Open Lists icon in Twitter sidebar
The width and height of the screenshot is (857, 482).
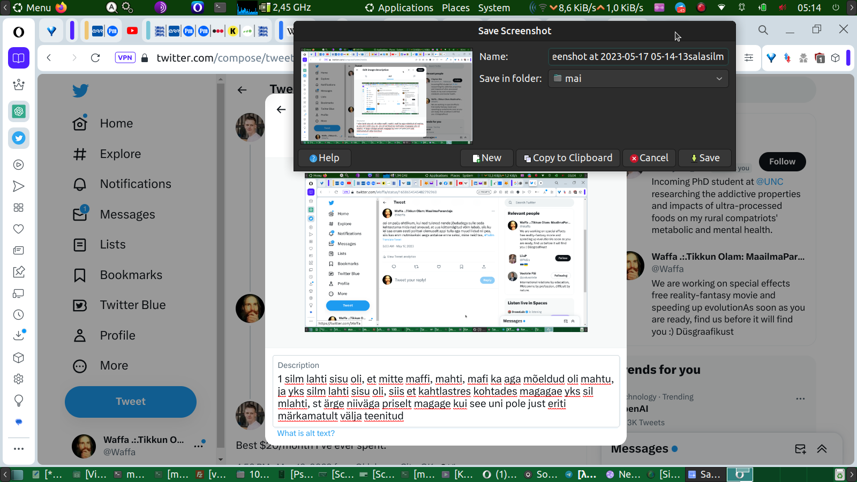click(x=80, y=245)
